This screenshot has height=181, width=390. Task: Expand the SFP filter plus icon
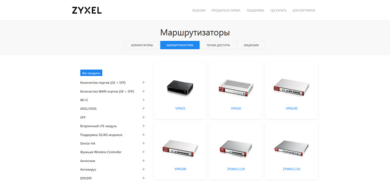pos(143,117)
